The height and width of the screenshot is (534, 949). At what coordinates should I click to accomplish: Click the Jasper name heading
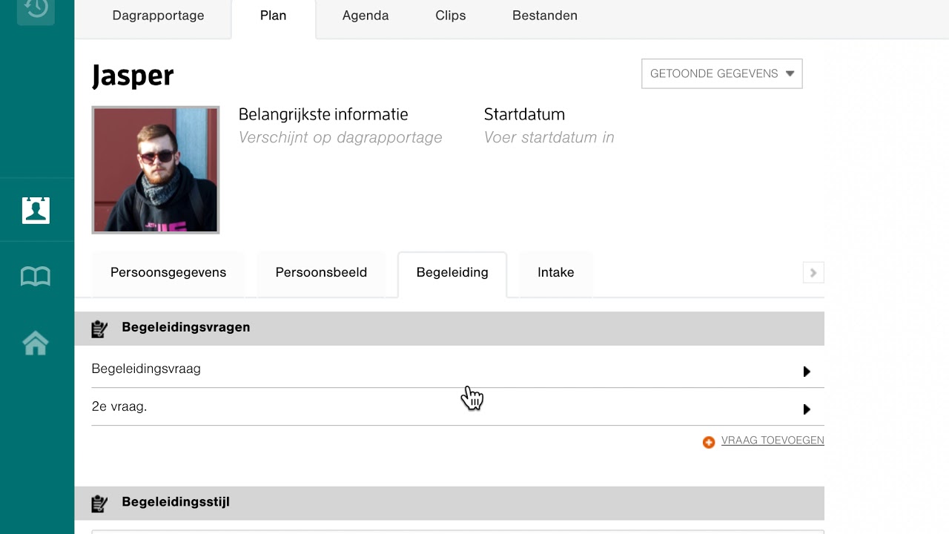[x=133, y=76]
